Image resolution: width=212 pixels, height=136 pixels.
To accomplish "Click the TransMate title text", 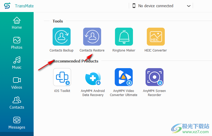I will pos(24,6).
